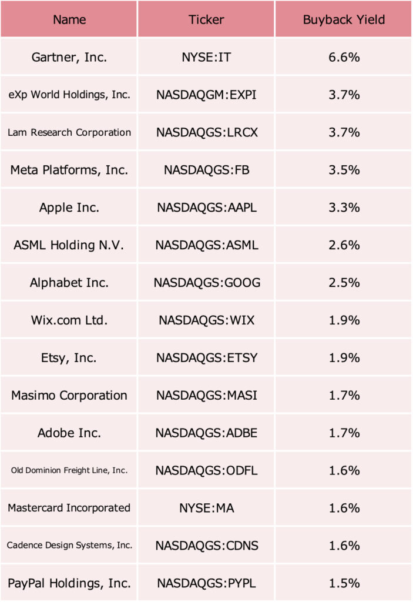
Task: Click the NASDAQGS:ETSY ticker cell
Action: click(x=206, y=358)
